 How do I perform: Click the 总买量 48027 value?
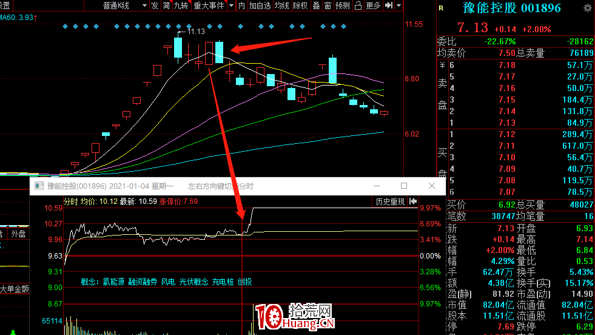[x=581, y=205]
